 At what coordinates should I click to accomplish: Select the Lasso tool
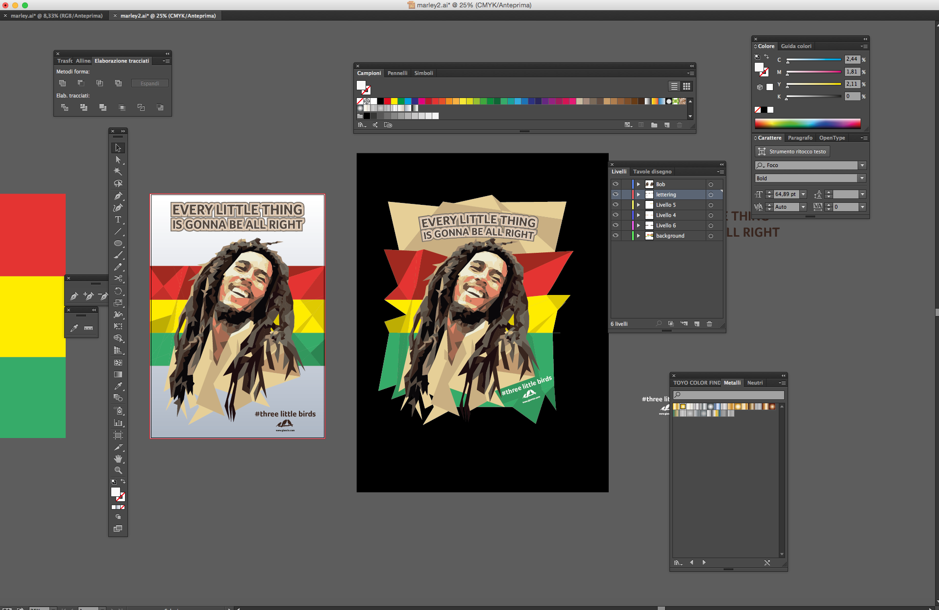pos(118,183)
